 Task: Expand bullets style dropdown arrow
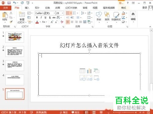click(71, 13)
